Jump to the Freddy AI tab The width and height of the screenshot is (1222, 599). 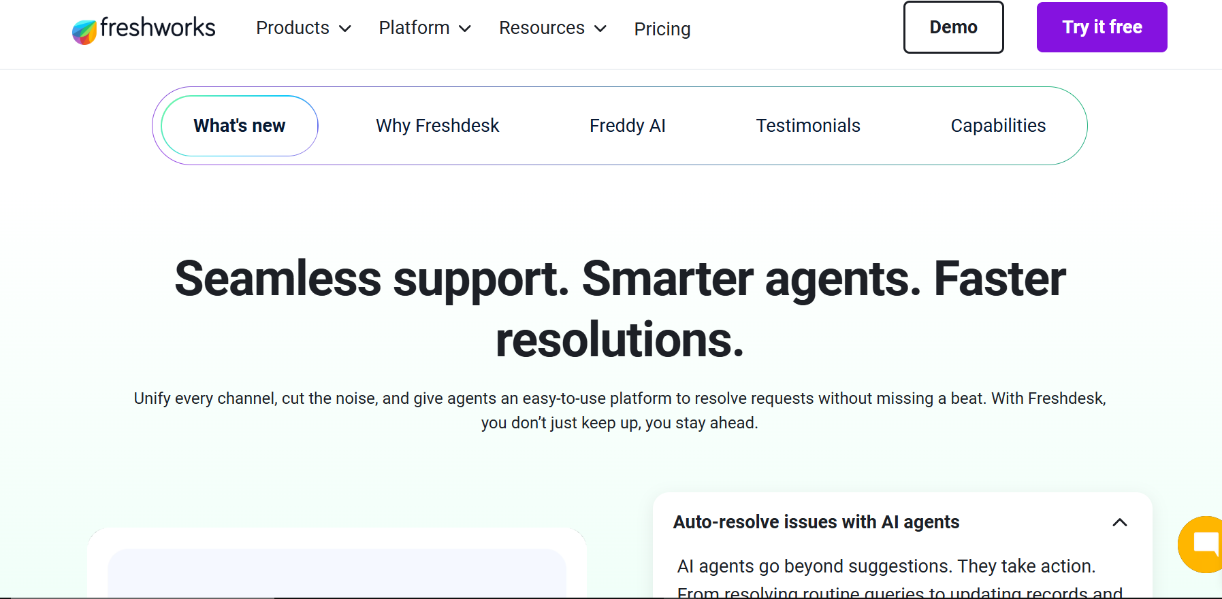click(628, 126)
